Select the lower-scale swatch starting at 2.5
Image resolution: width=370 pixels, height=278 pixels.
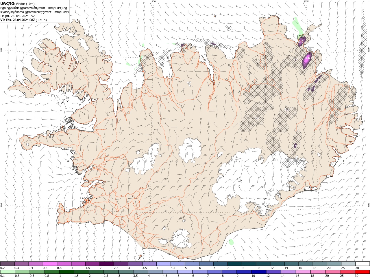tap(111, 272)
